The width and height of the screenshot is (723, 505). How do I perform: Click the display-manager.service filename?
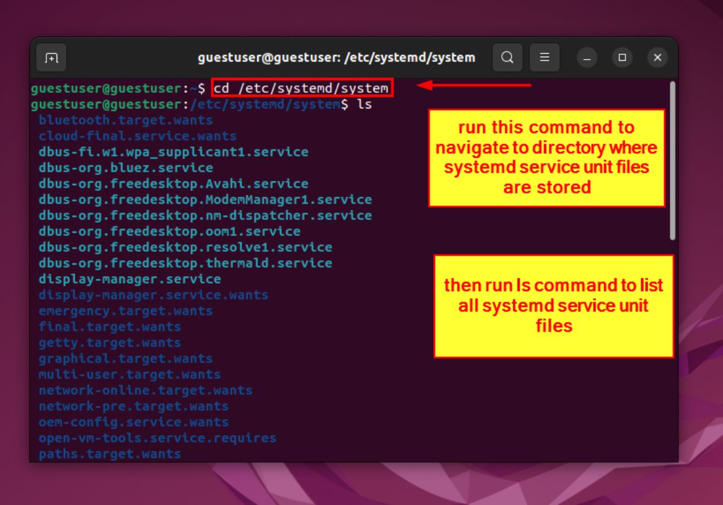tap(128, 279)
